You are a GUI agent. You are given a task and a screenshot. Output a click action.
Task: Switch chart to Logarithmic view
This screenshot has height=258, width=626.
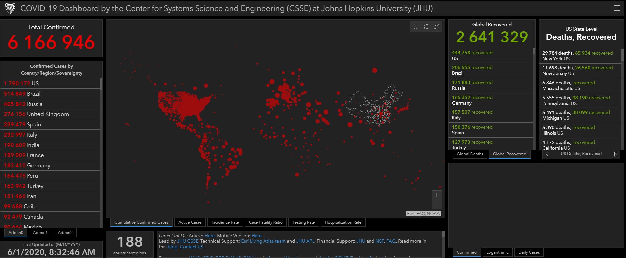pyautogui.click(x=497, y=252)
